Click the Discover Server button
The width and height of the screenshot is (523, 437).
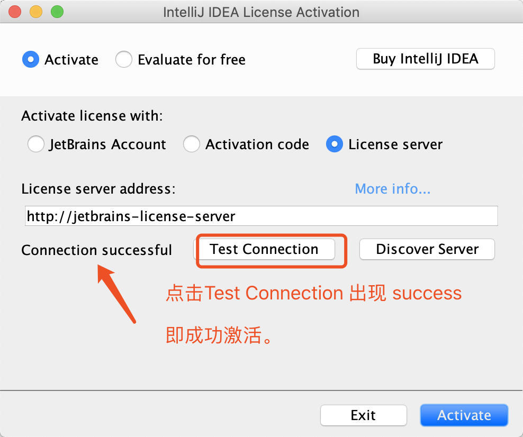click(x=427, y=249)
